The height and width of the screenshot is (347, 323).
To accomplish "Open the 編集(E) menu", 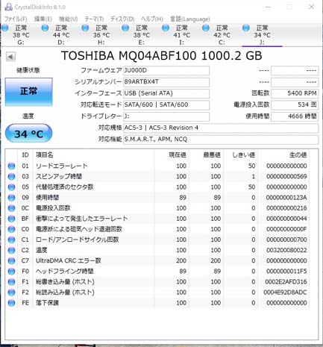I will (43, 19).
